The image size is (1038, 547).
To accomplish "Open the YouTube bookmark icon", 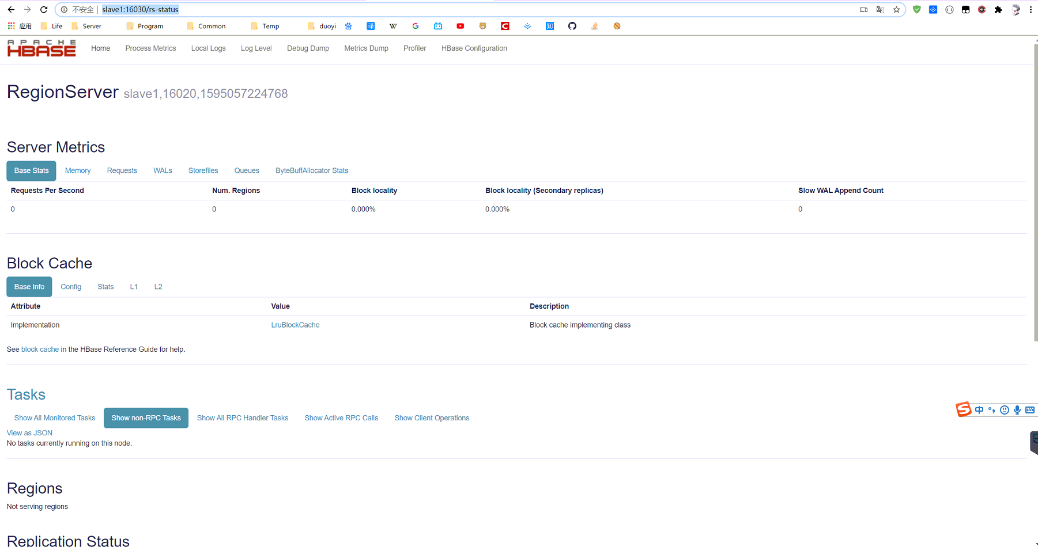I will pyautogui.click(x=460, y=26).
